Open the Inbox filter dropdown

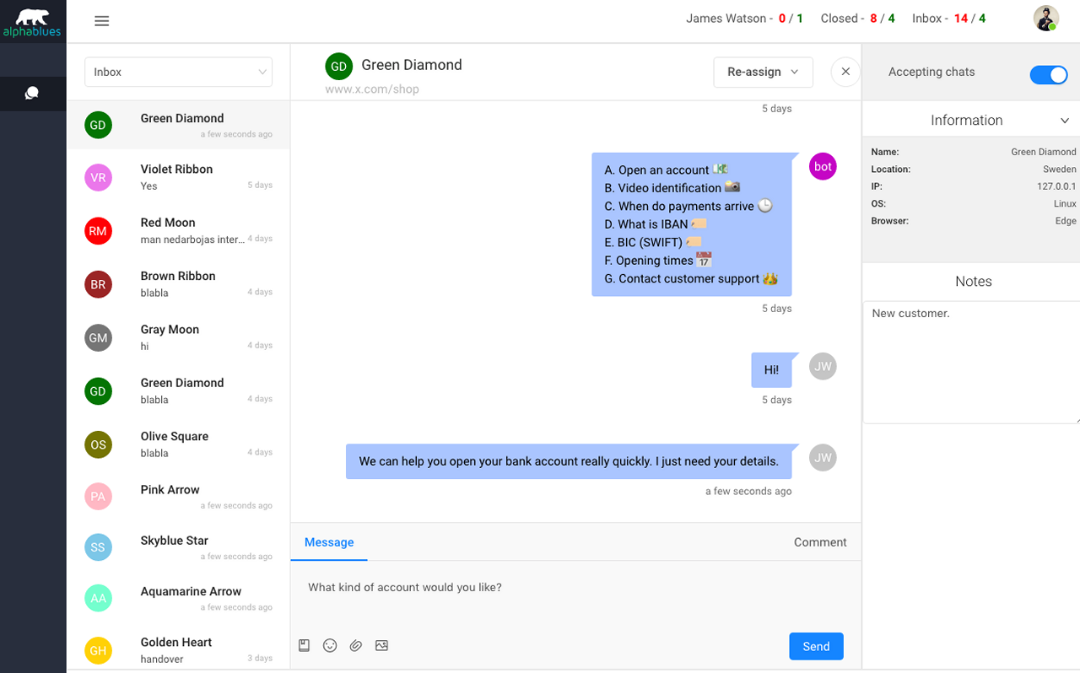178,72
